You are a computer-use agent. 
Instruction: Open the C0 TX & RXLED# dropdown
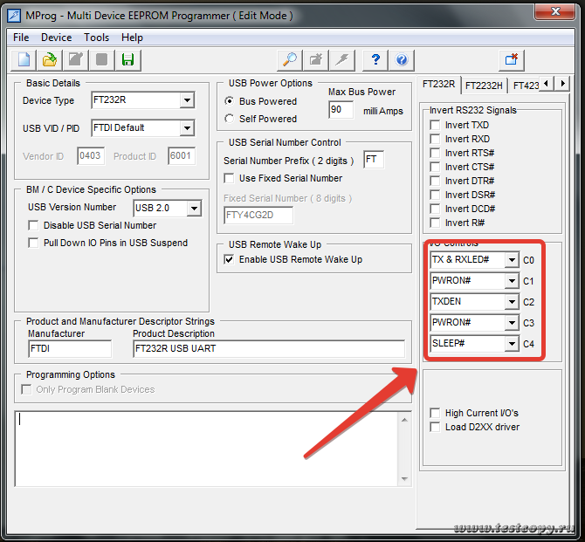pyautogui.click(x=511, y=259)
